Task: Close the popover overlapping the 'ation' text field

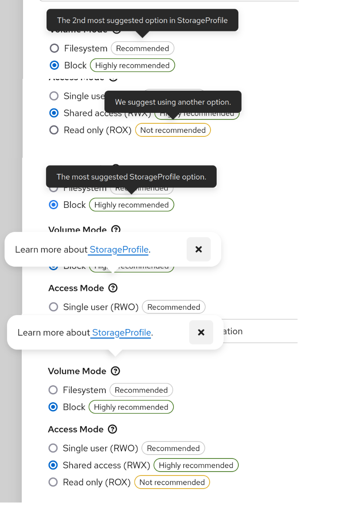Action: click(201, 333)
